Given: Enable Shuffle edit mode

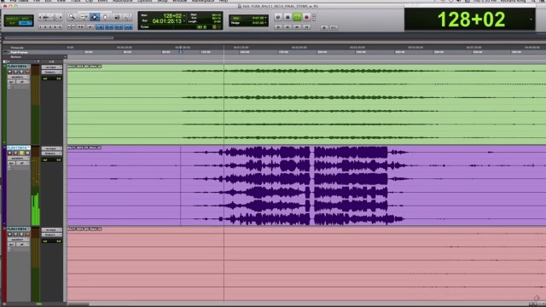Looking at the screenshot, I should point(11,19).
